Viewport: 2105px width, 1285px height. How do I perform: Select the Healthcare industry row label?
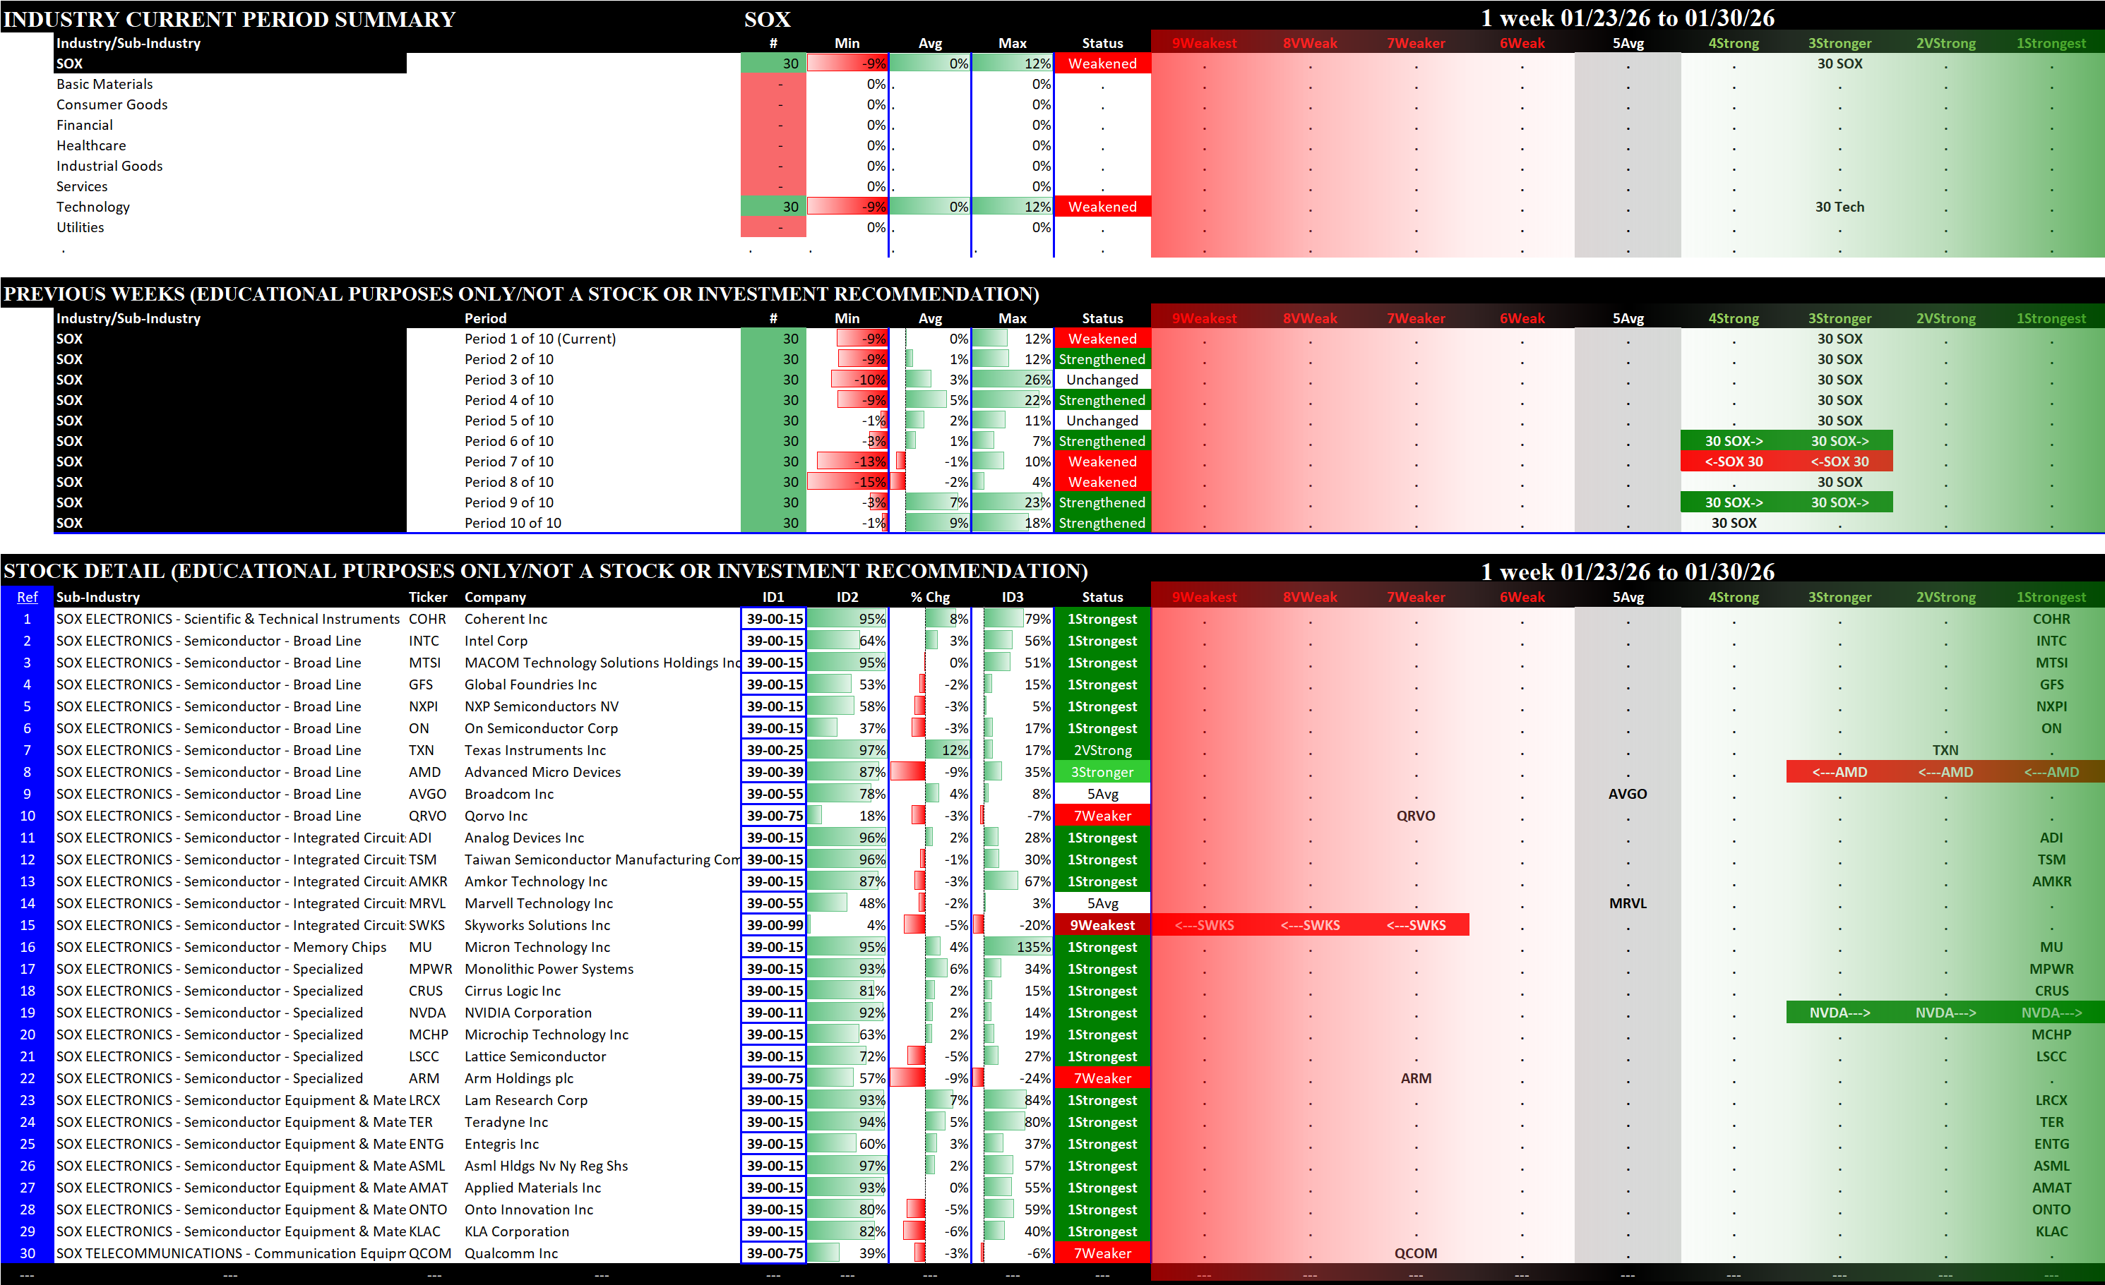(90, 145)
